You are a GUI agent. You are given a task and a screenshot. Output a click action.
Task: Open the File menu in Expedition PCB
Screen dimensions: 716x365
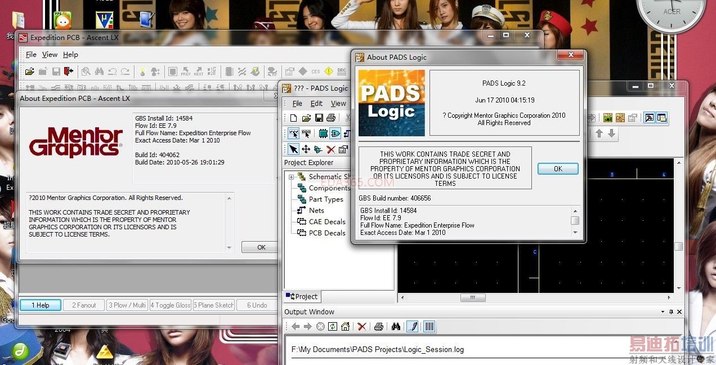pyautogui.click(x=31, y=55)
